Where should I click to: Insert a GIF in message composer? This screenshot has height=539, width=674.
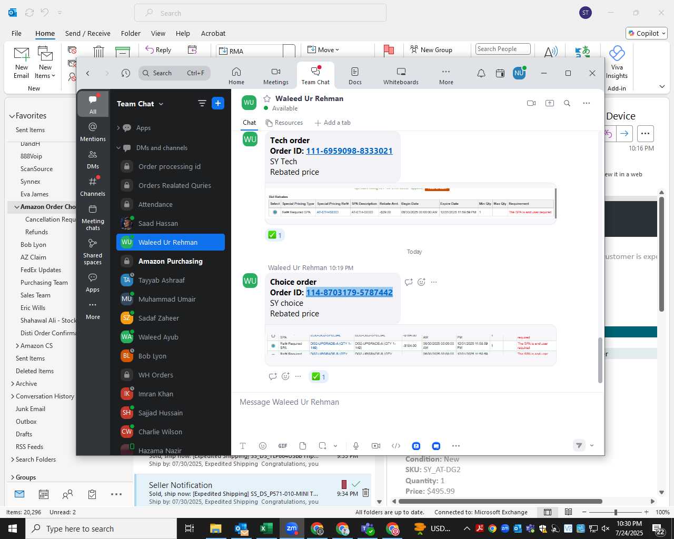point(283,446)
